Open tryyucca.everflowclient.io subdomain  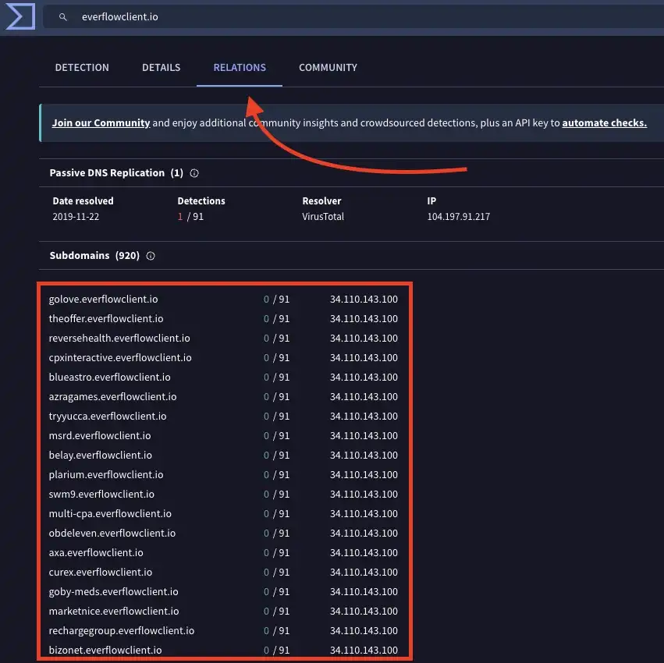tap(108, 416)
